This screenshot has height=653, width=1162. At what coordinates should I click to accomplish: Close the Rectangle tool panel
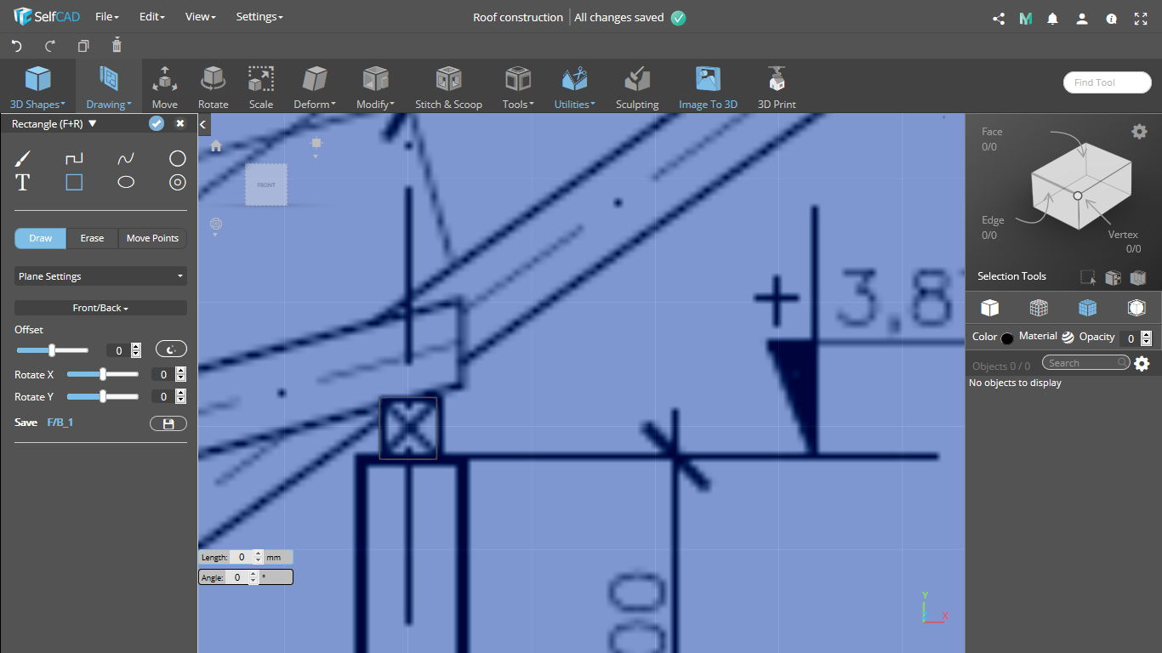click(180, 123)
